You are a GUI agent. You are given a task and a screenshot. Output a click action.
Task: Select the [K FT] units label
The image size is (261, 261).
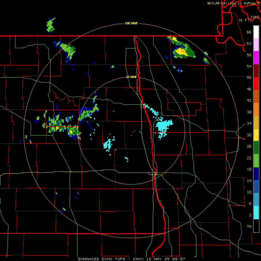(x=245, y=20)
